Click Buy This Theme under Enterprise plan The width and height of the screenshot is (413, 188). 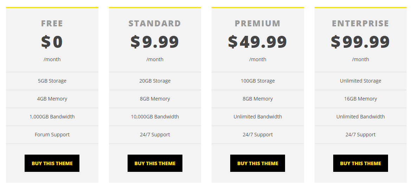pos(361,163)
